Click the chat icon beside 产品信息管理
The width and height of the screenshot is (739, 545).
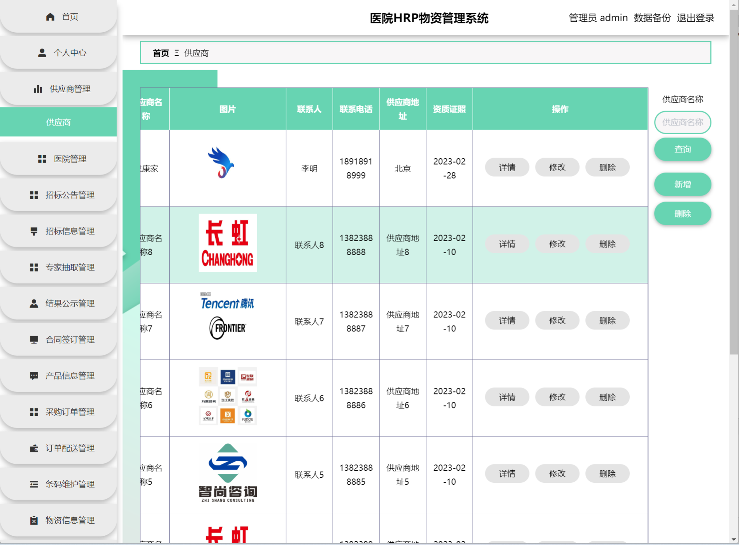pyautogui.click(x=34, y=376)
